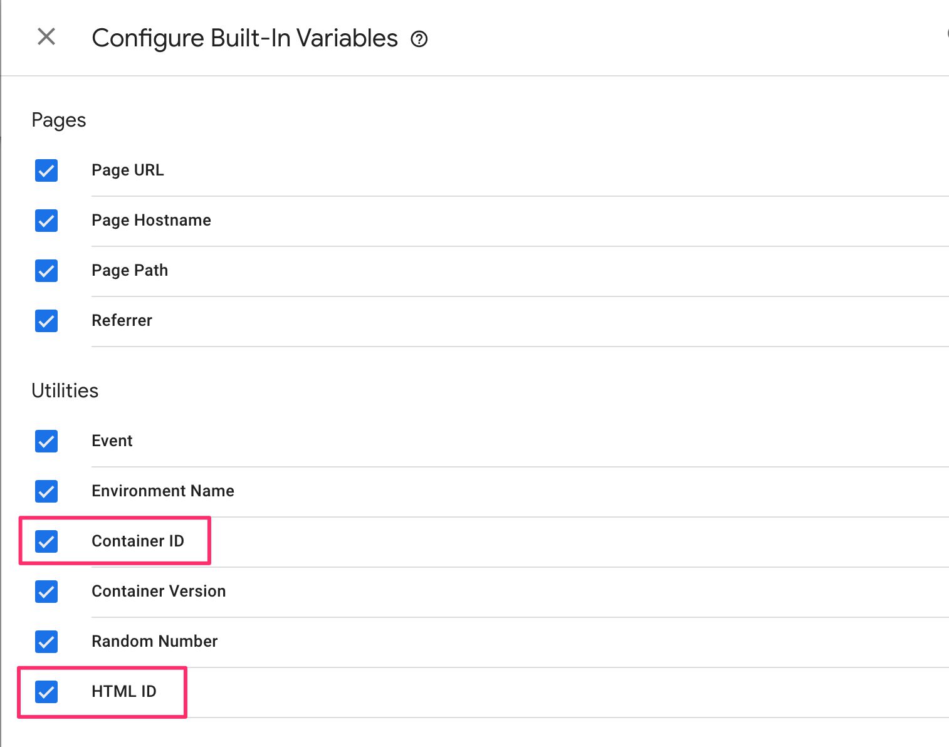Click the Page URL label text
This screenshot has height=747, width=949.
click(x=128, y=170)
